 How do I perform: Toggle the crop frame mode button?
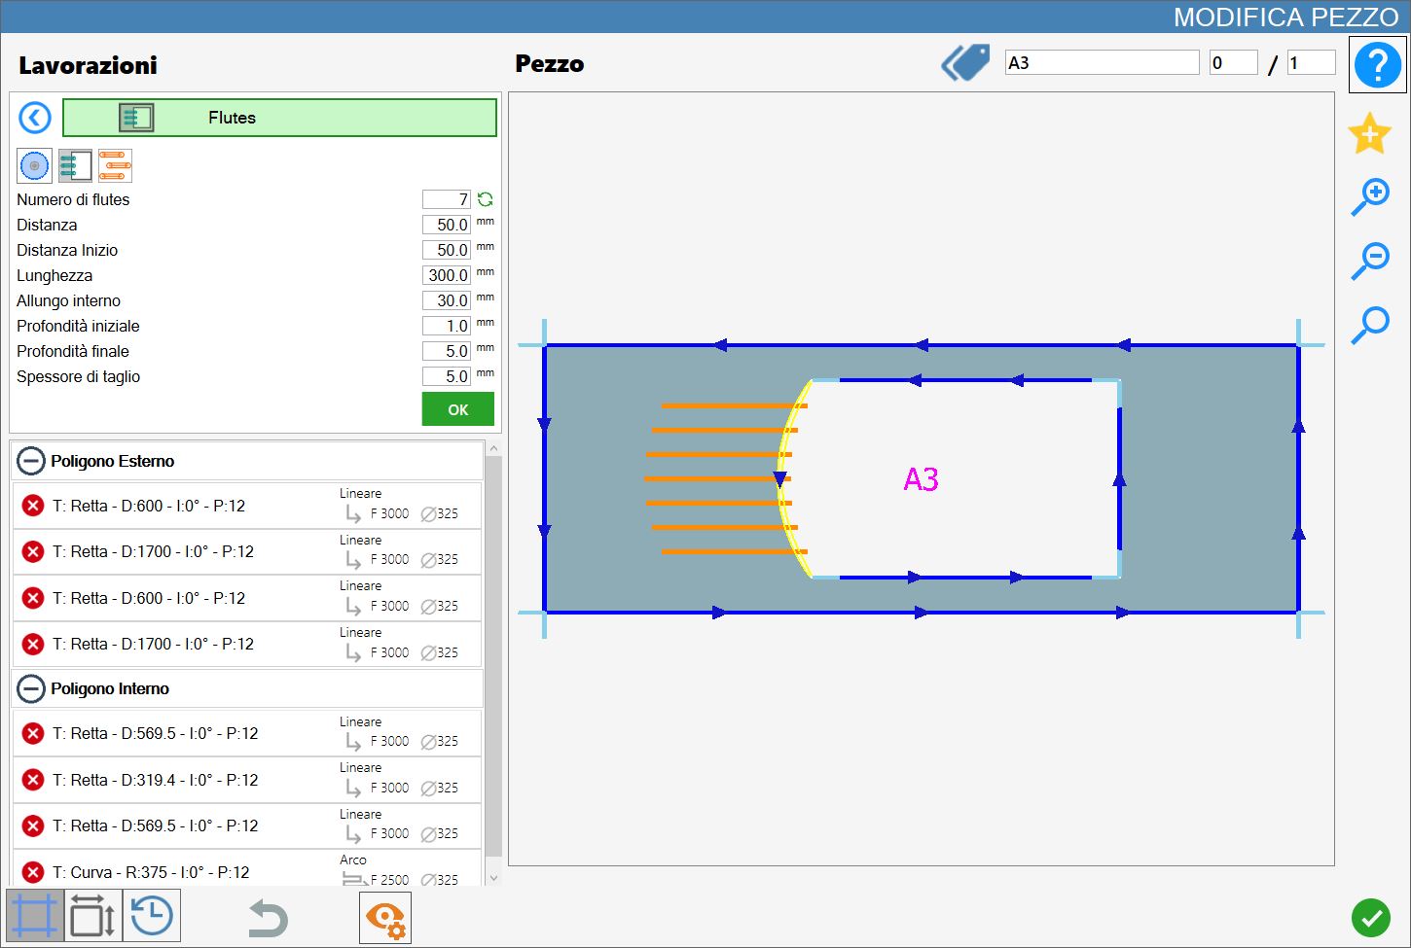tap(35, 916)
